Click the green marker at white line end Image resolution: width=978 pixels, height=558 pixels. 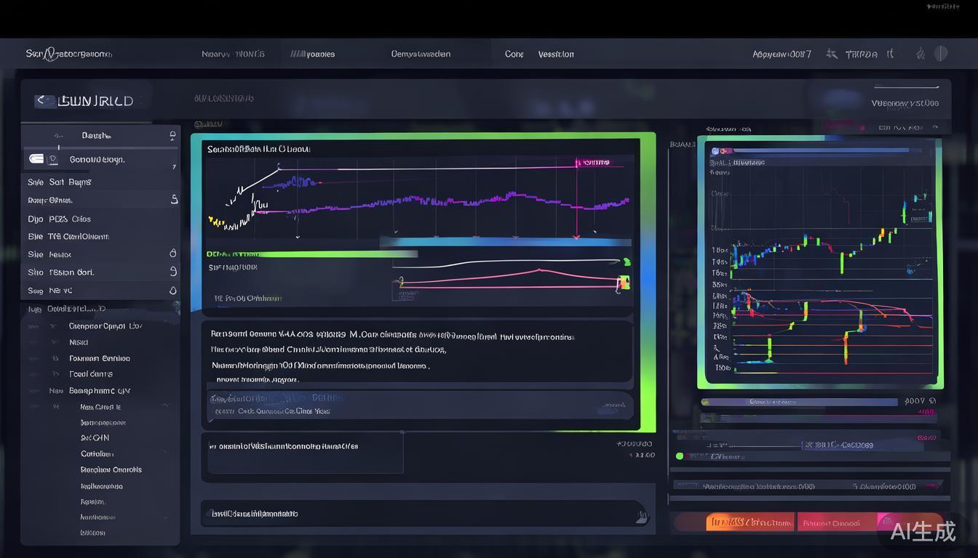coord(626,262)
